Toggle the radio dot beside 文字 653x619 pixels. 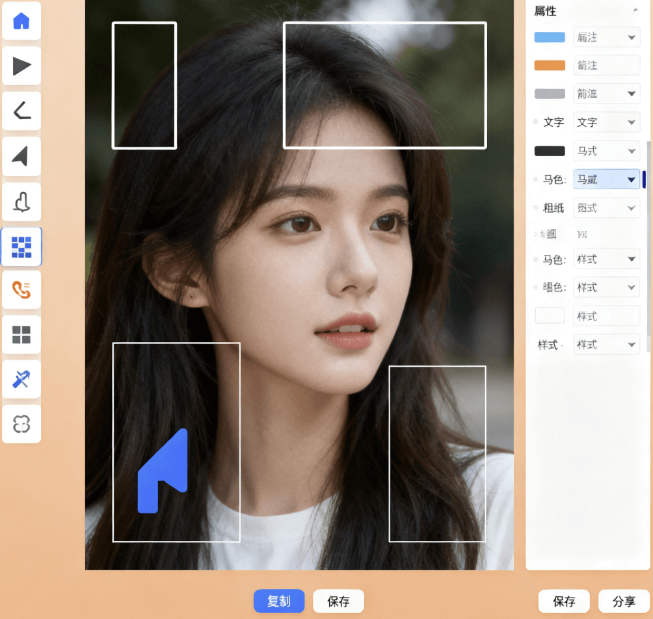tap(536, 122)
